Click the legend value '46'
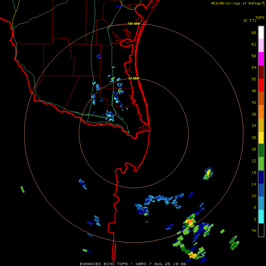Image resolution: width=266 pixels, height=266 pixels. click(x=254, y=91)
